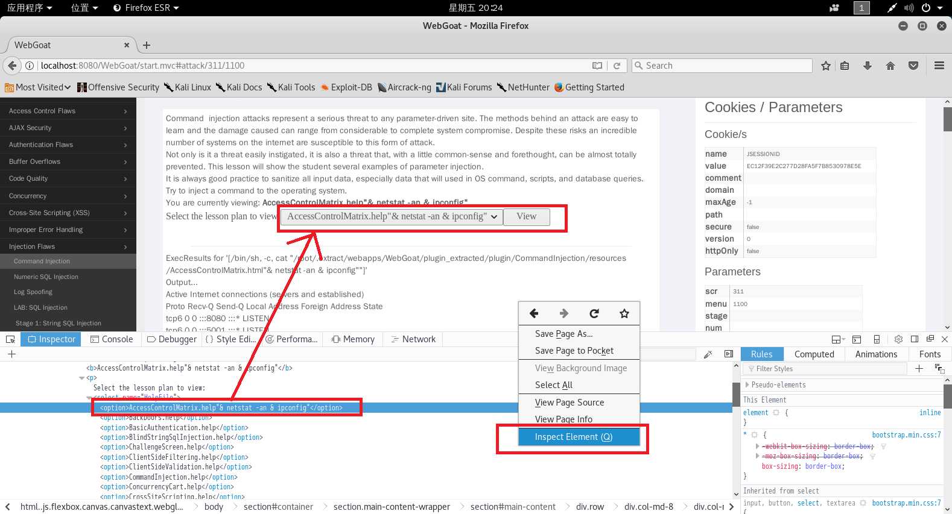Open the lesson plan select dropdown

point(391,217)
